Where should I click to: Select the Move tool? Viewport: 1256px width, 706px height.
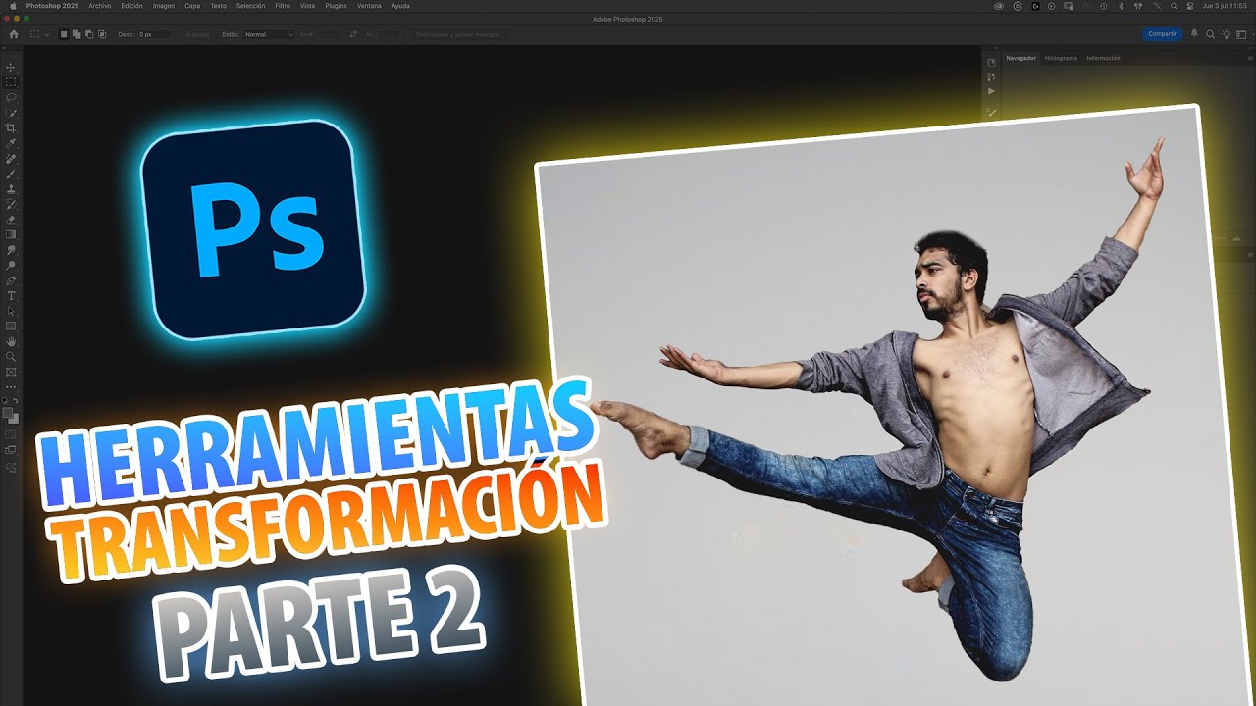pyautogui.click(x=12, y=68)
